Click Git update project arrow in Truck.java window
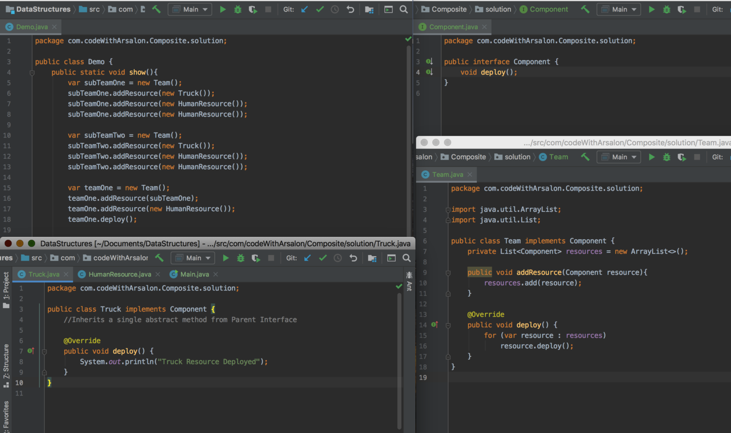 (307, 258)
